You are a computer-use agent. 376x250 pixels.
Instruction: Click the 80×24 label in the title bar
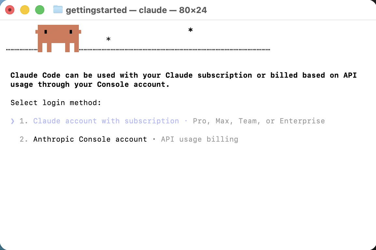tap(193, 10)
